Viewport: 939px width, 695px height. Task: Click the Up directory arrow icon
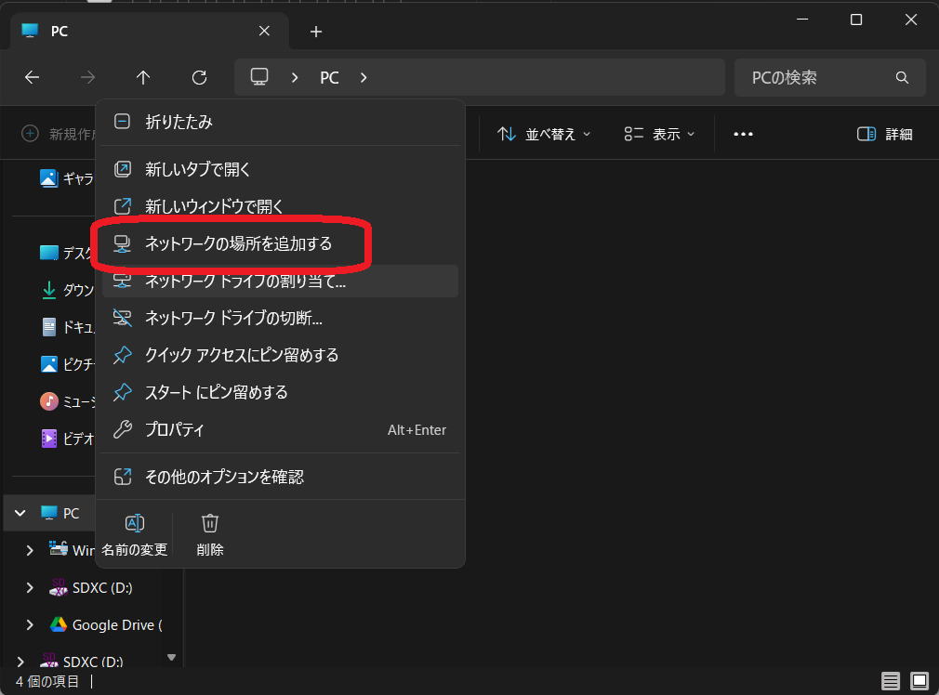143,78
